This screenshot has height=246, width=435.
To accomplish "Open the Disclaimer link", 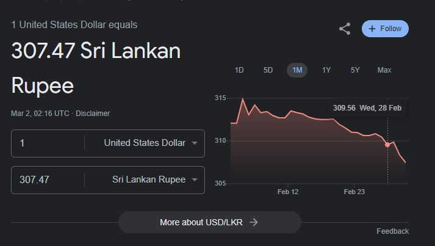I will (x=93, y=114).
